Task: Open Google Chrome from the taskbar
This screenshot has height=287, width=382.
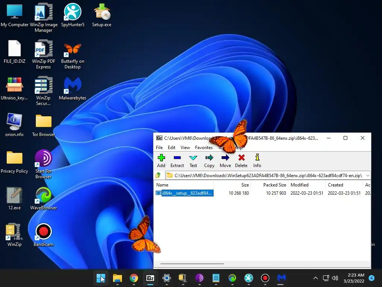Action: pos(134,278)
